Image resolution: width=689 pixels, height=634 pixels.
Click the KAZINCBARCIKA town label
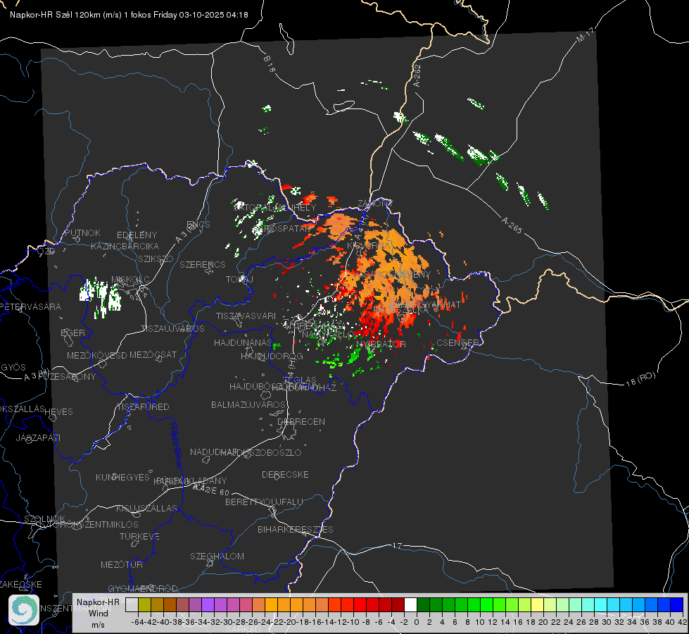tap(125, 246)
